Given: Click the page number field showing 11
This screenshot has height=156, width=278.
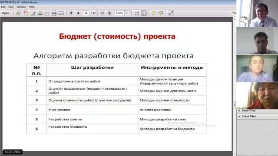Looking at the screenshot, I should tap(86, 13).
